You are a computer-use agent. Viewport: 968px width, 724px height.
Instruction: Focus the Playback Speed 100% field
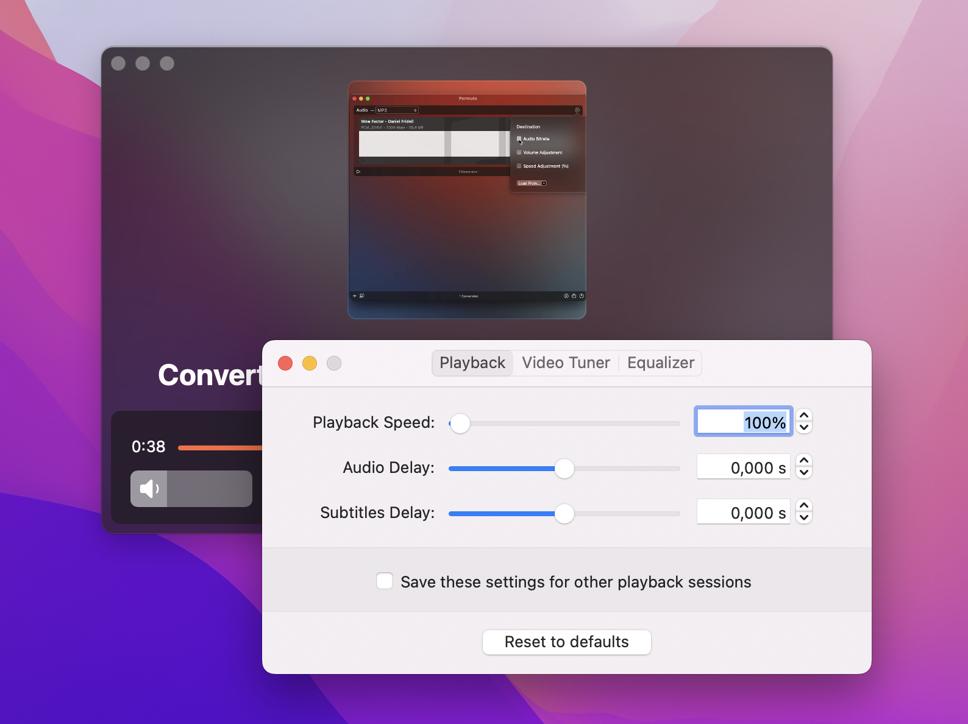pyautogui.click(x=744, y=422)
